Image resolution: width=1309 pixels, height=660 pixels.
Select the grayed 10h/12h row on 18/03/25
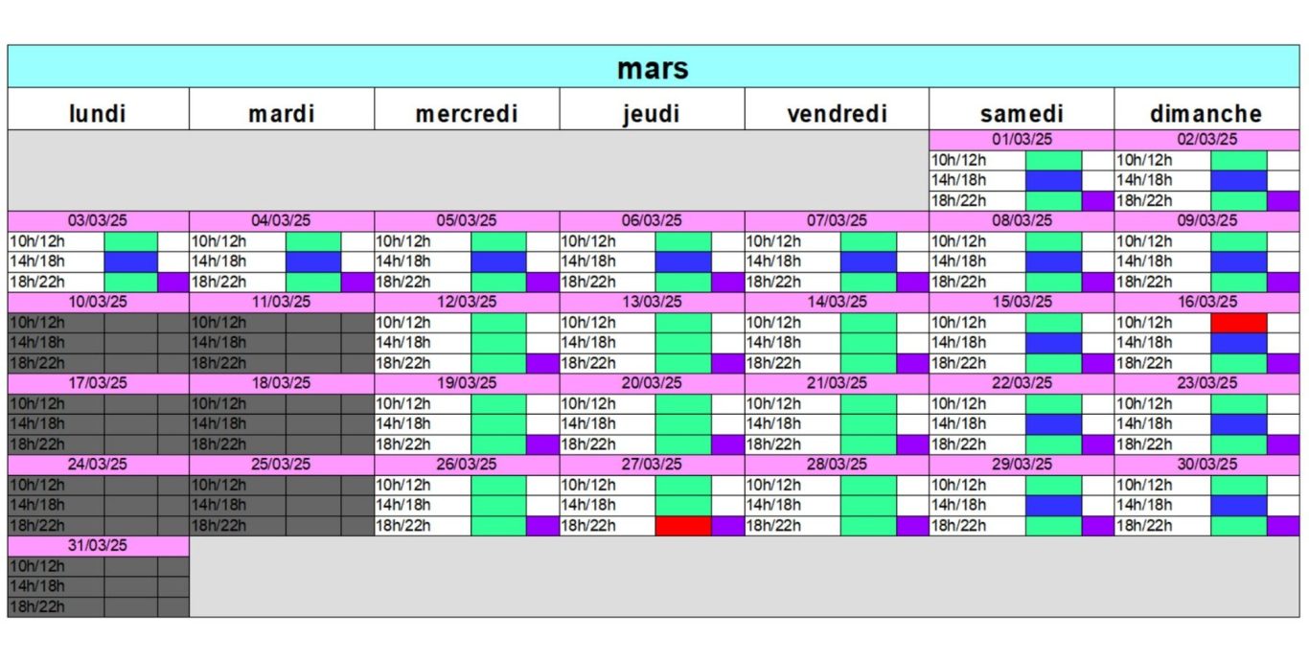pyautogui.click(x=282, y=403)
